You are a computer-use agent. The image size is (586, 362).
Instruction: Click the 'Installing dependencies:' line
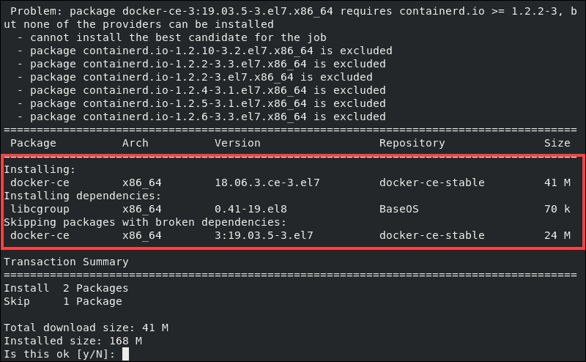coord(83,196)
